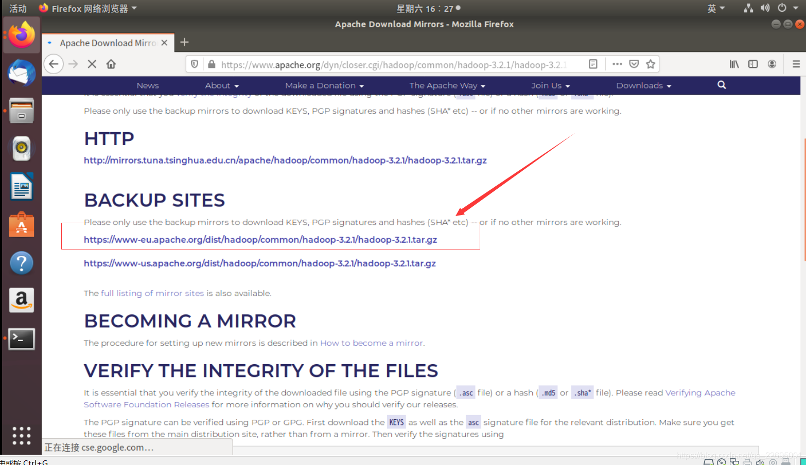The height and width of the screenshot is (465, 806).
Task: Click the KEYS code label
Action: pos(396,422)
